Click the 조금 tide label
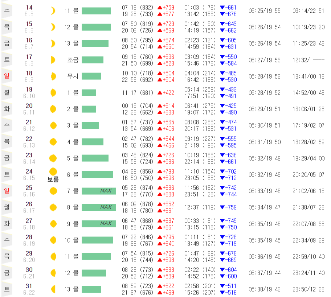Image resolution: width=331 pixels, height=297 pixels. coord(73,60)
